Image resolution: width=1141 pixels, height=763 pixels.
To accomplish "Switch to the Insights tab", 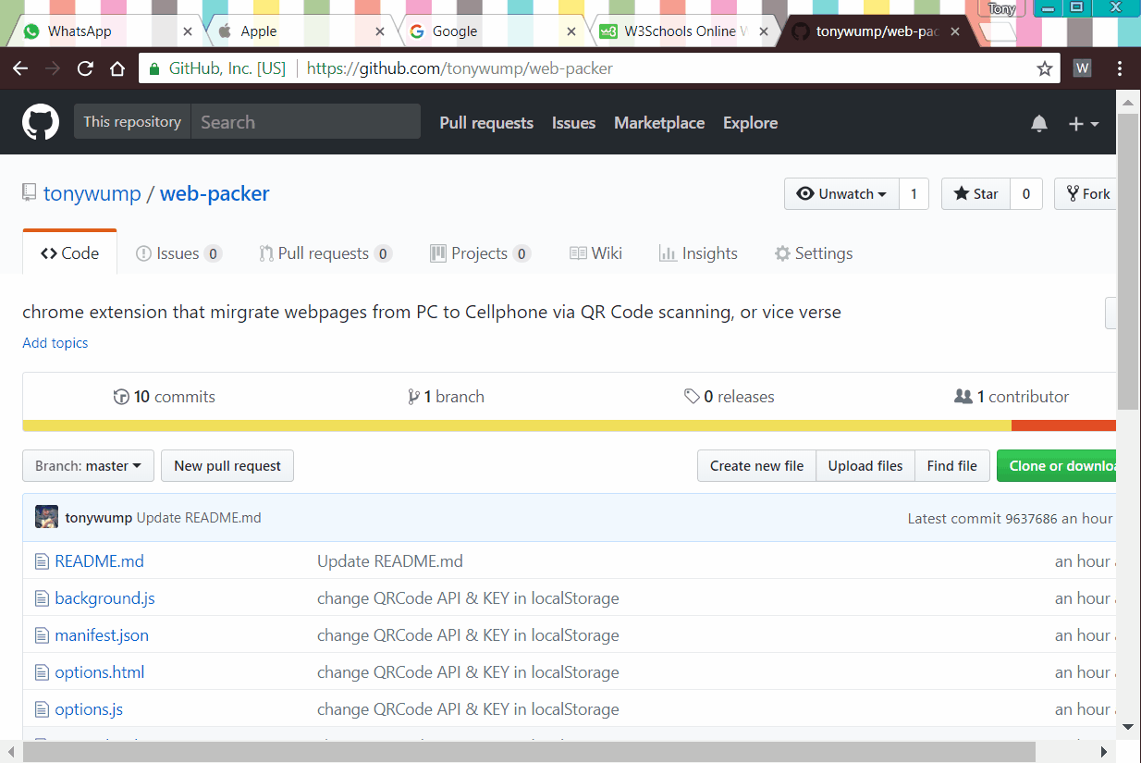I will tap(698, 252).
